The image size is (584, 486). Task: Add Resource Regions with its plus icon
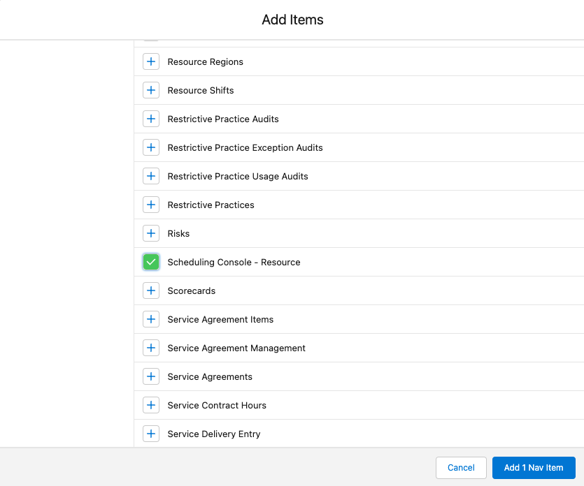click(x=151, y=61)
